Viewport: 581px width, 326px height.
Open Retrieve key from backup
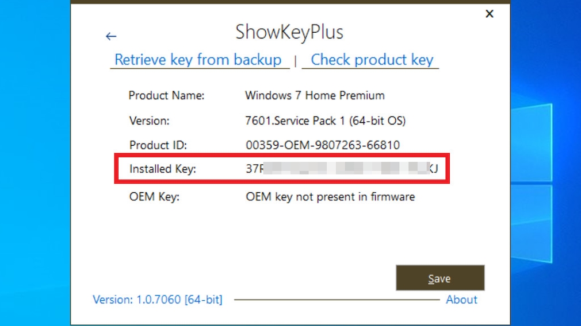[x=198, y=60]
